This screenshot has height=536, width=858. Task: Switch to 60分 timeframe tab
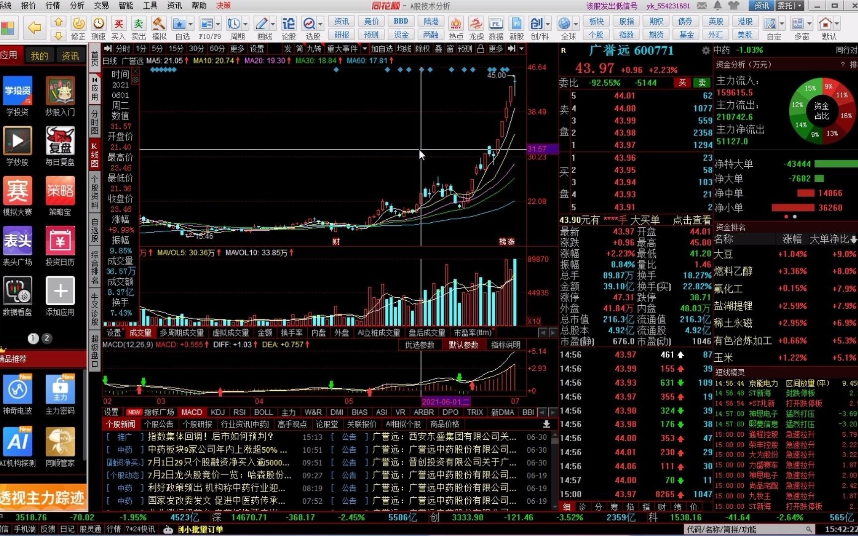point(217,49)
